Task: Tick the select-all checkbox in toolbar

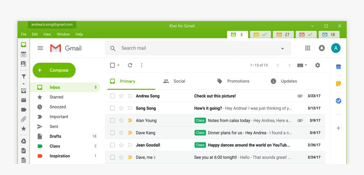Action: 112,65
